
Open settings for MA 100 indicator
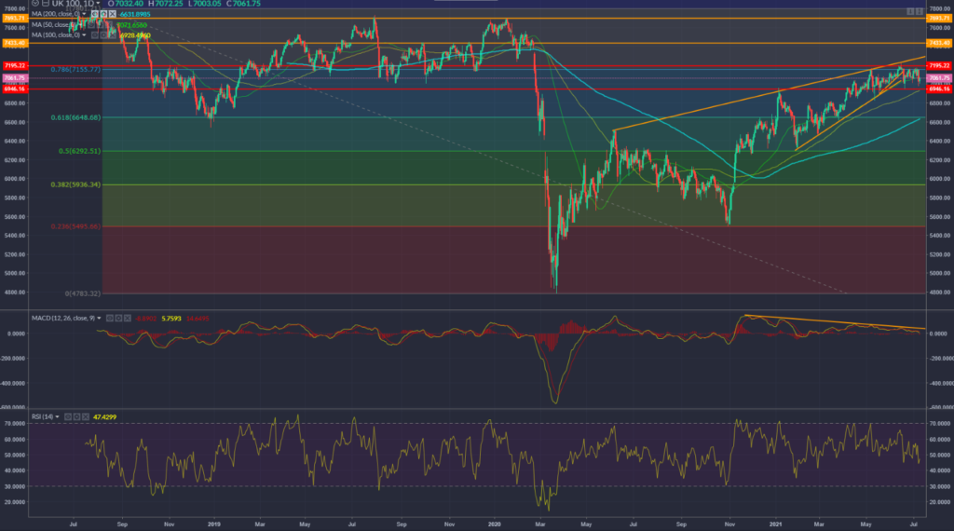pyautogui.click(x=103, y=35)
